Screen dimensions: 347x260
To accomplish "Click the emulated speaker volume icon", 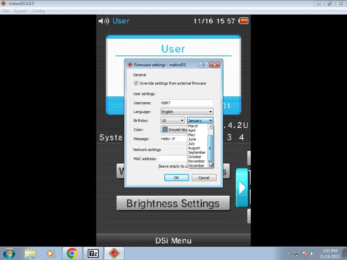I will pyautogui.click(x=104, y=21).
